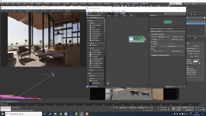Click the Key Filters button
The height and width of the screenshot is (116, 206).
tap(189, 110)
